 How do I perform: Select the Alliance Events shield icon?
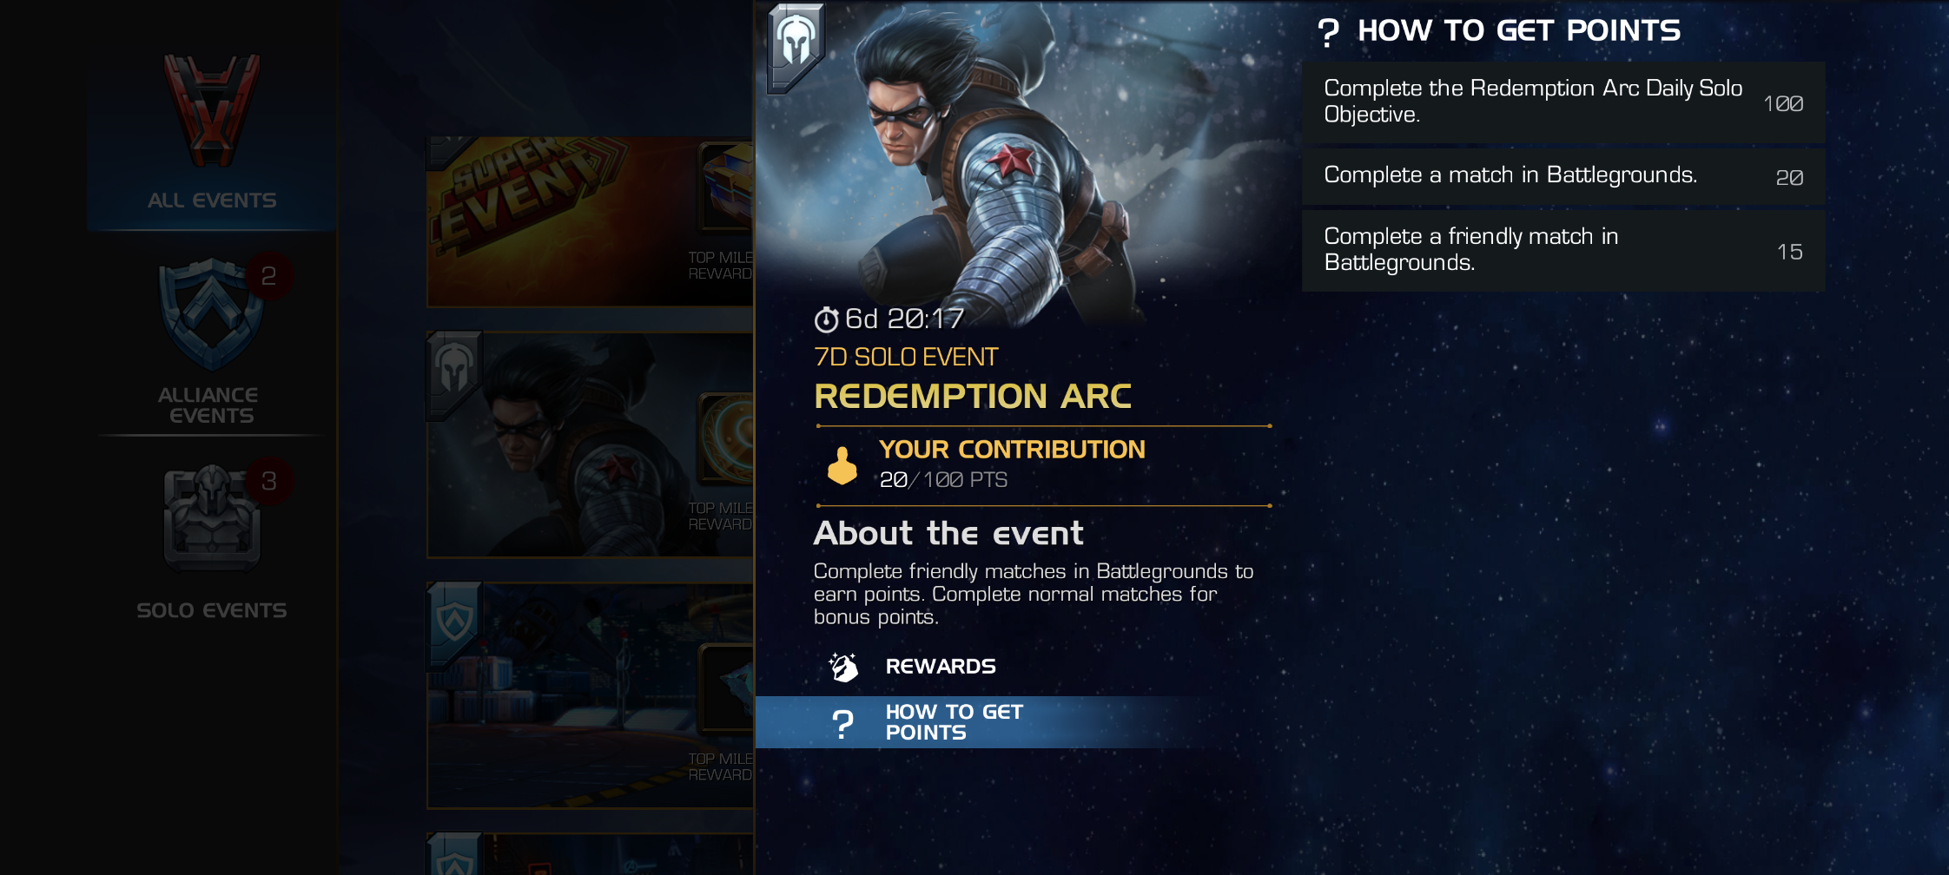210,315
